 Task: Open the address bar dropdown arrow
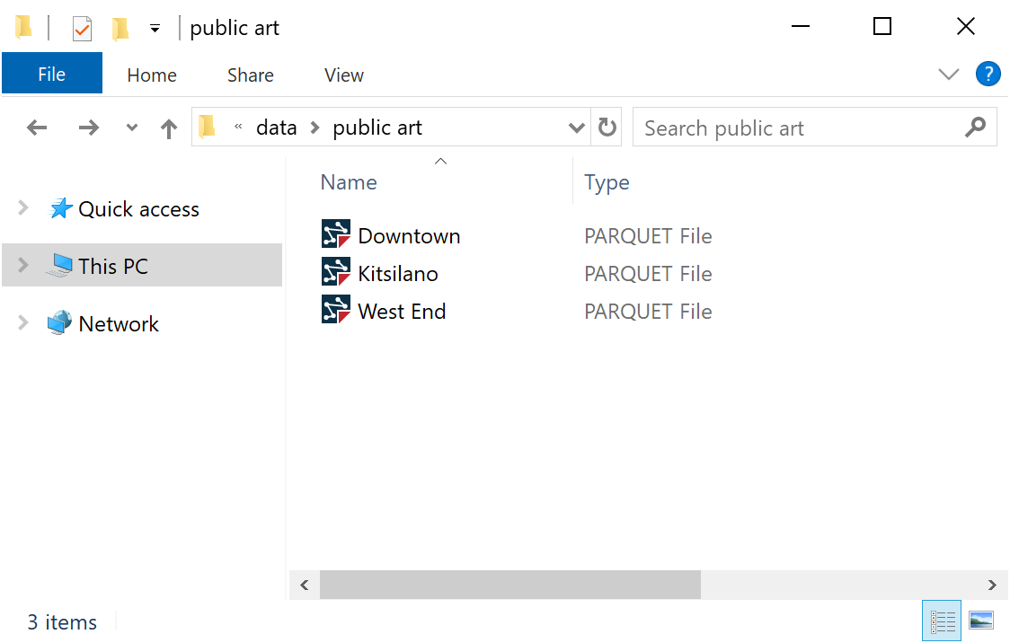point(577,127)
